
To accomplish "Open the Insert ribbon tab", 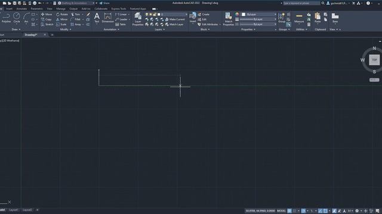I will (10, 9).
